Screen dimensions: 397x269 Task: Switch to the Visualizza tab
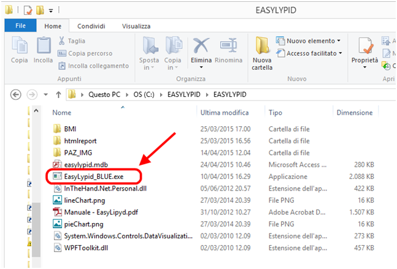coord(136,26)
